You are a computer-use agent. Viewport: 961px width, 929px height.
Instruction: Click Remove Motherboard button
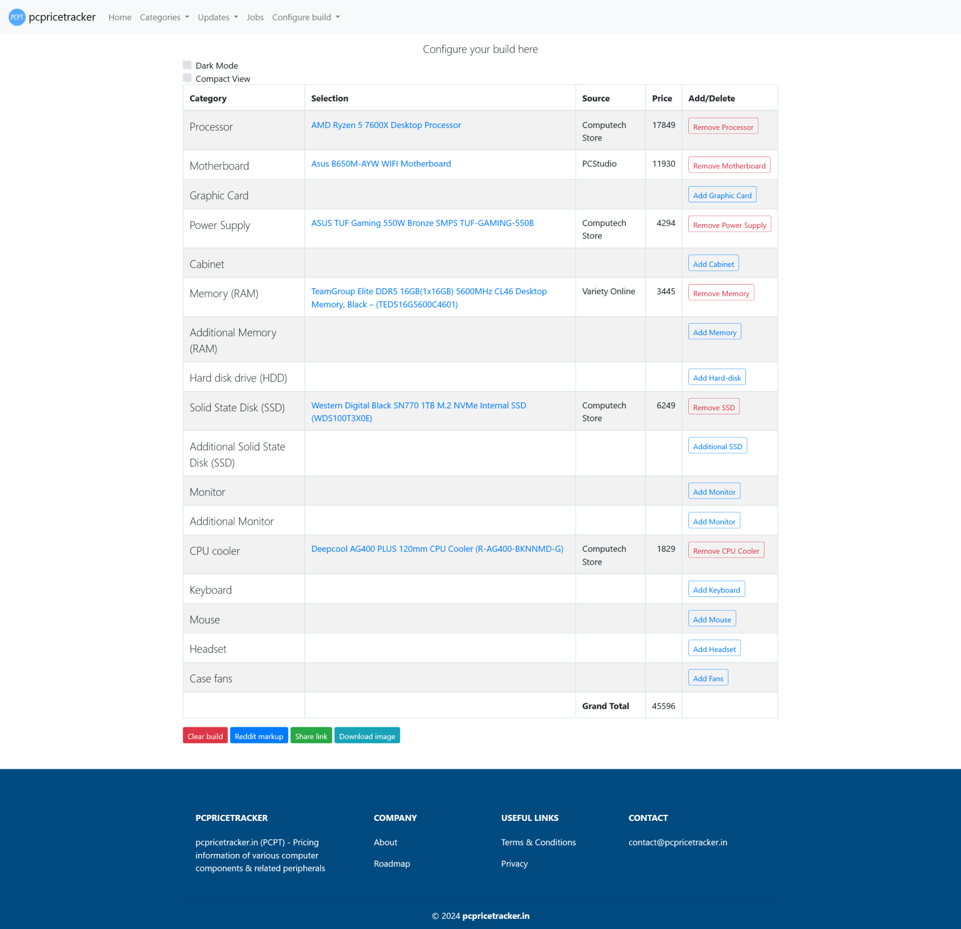pyautogui.click(x=729, y=165)
